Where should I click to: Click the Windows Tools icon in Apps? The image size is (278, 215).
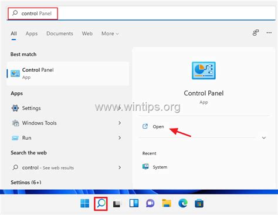[x=15, y=123]
